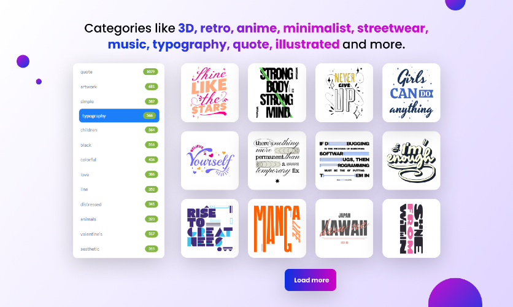Choose the line category
Viewport: 513px width, 307px height.
click(x=119, y=189)
